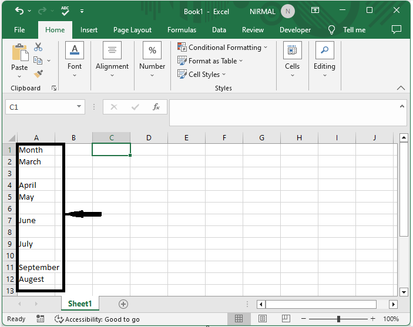Open the Page Layout tab
Image resolution: width=413 pixels, height=327 pixels.
[132, 30]
